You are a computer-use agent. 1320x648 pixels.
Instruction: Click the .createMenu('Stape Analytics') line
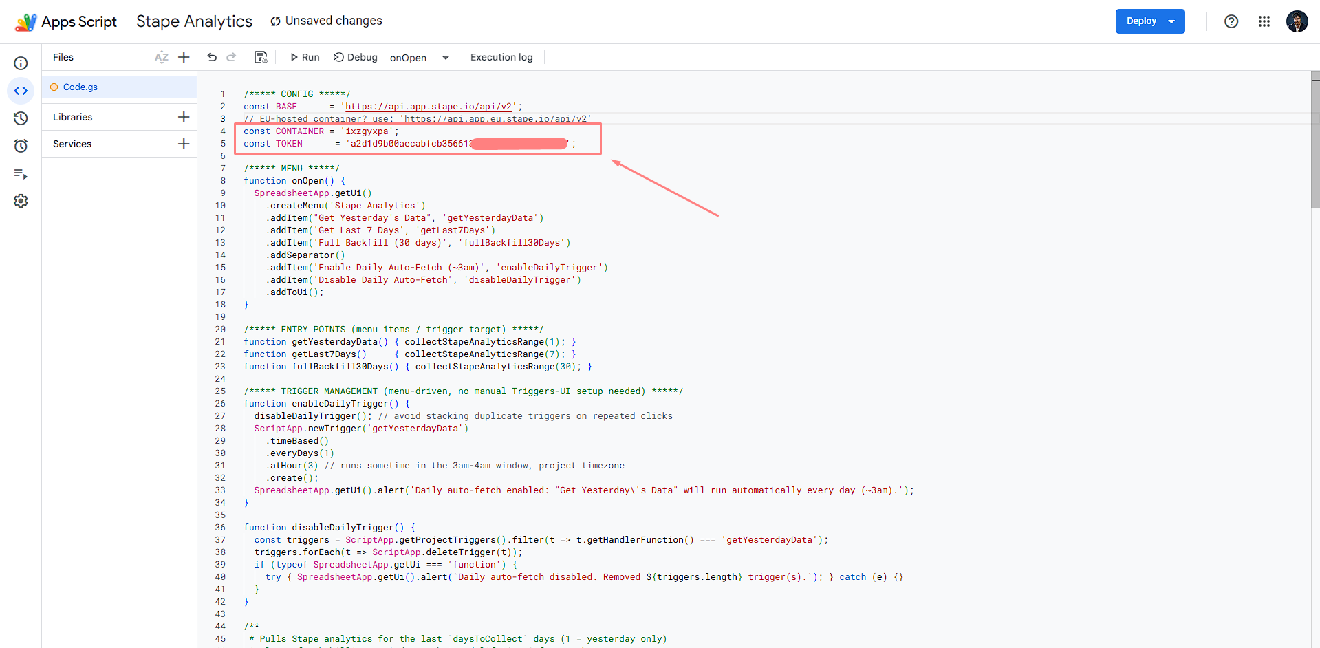tap(345, 206)
